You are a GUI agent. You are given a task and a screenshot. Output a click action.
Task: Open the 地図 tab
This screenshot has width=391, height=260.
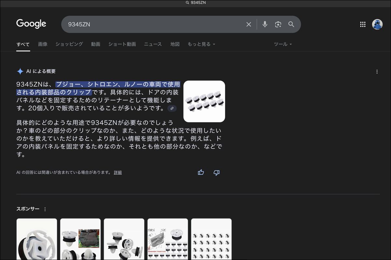[175, 44]
